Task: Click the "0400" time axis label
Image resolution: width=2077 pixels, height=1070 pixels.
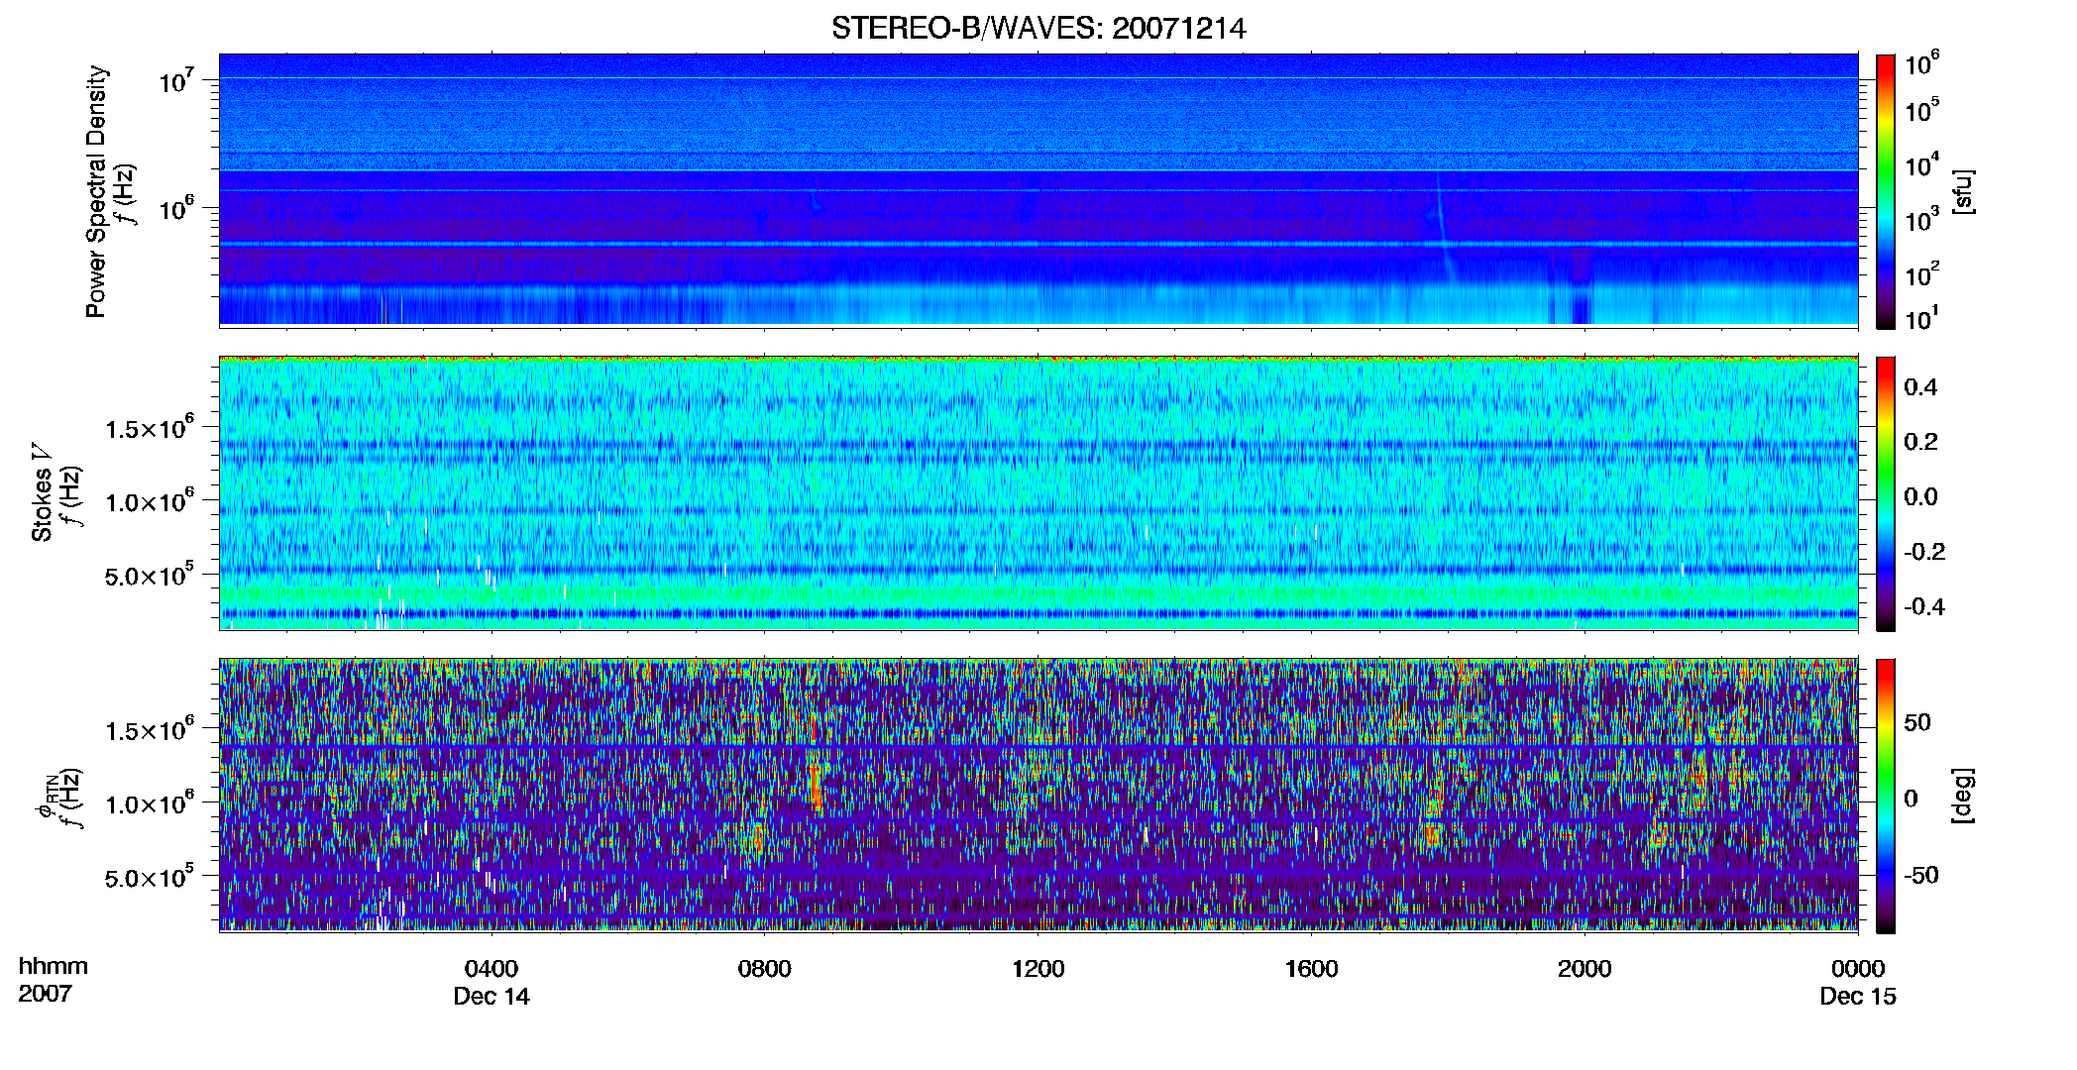Action: tap(492, 968)
